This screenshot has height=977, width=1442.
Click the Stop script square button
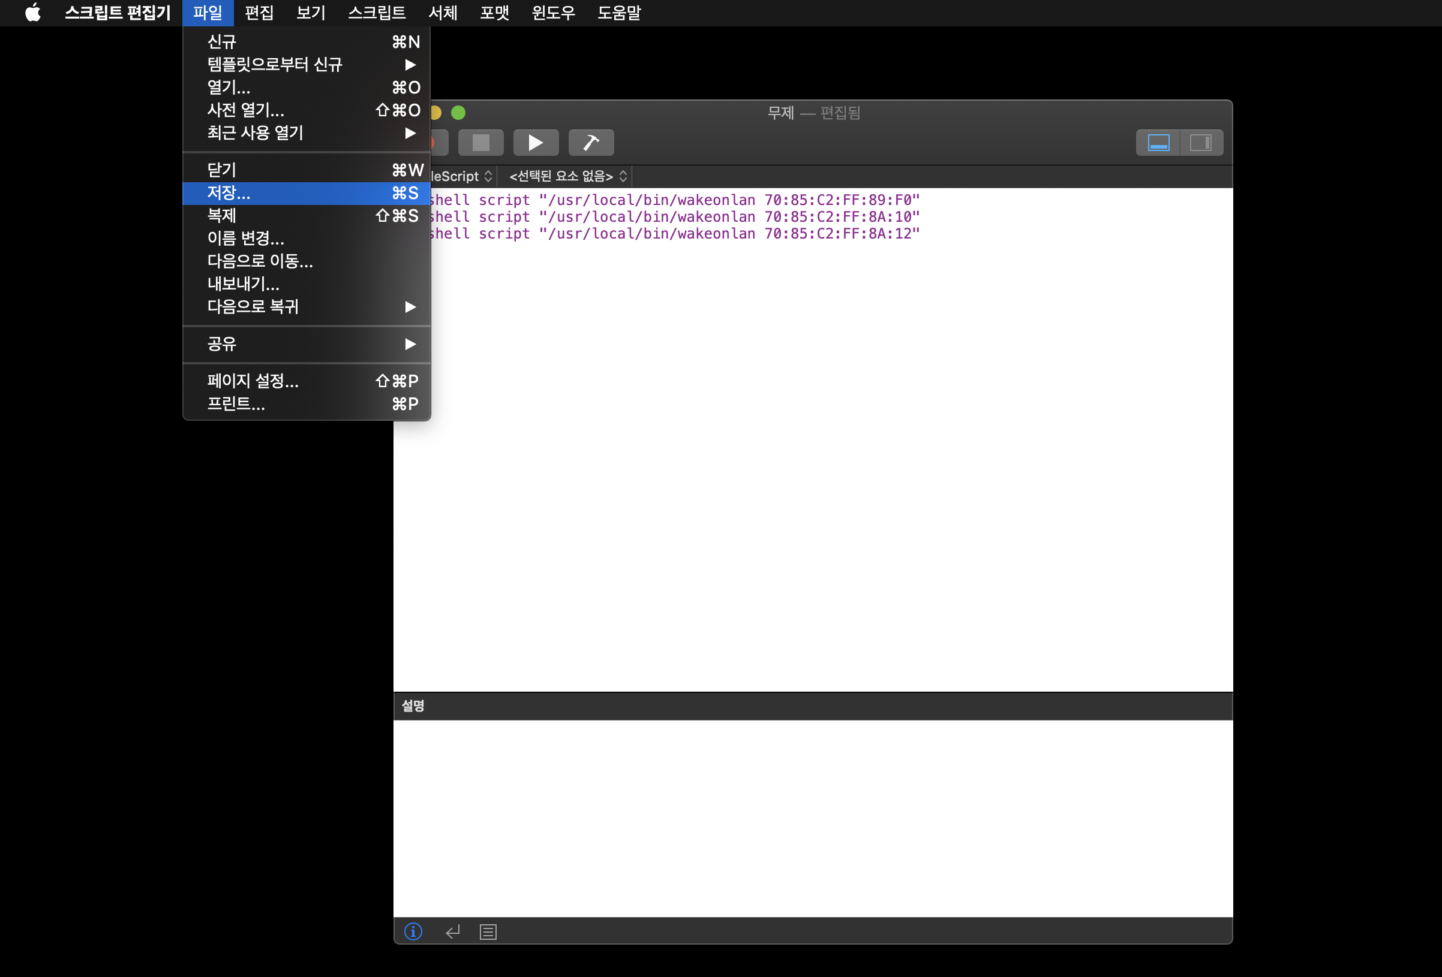[x=480, y=143]
